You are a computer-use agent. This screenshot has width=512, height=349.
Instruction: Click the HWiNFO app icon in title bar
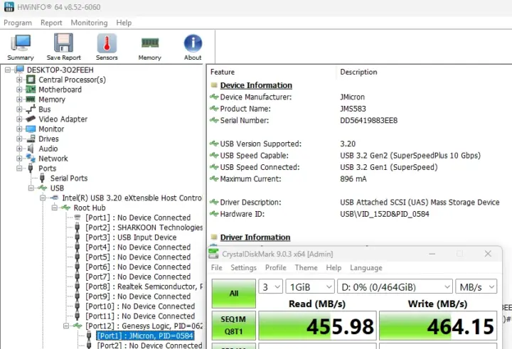pyautogui.click(x=9, y=6)
